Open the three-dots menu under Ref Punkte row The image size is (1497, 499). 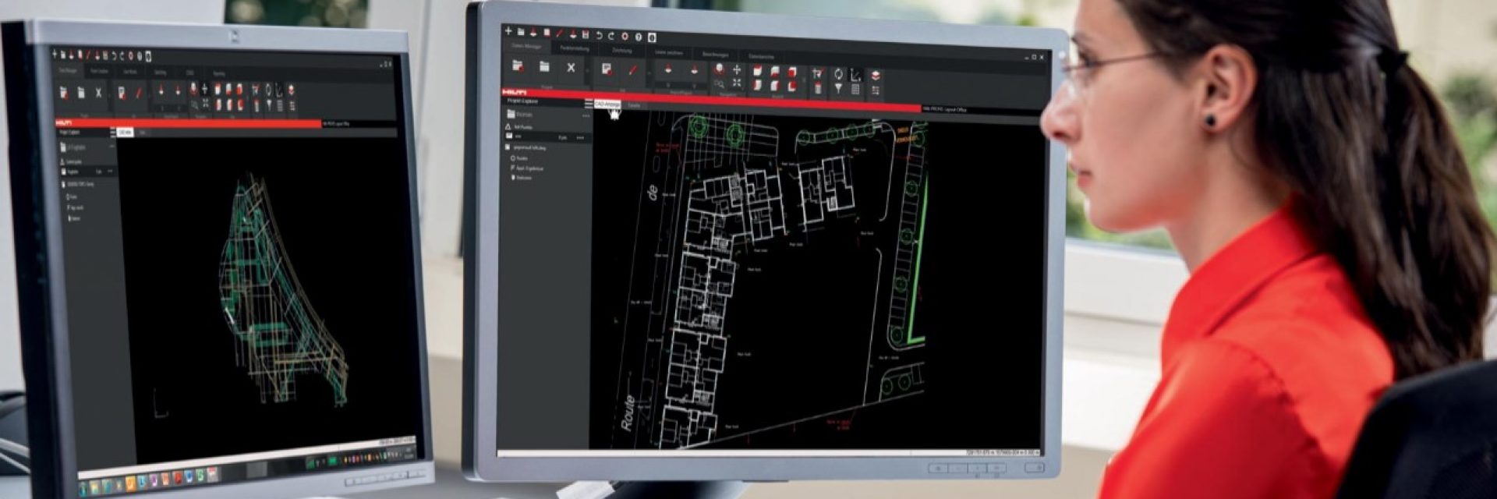click(580, 138)
